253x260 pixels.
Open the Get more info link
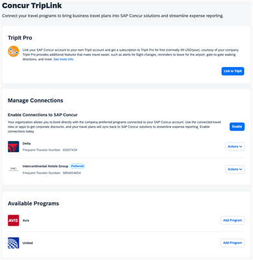coord(64,59)
